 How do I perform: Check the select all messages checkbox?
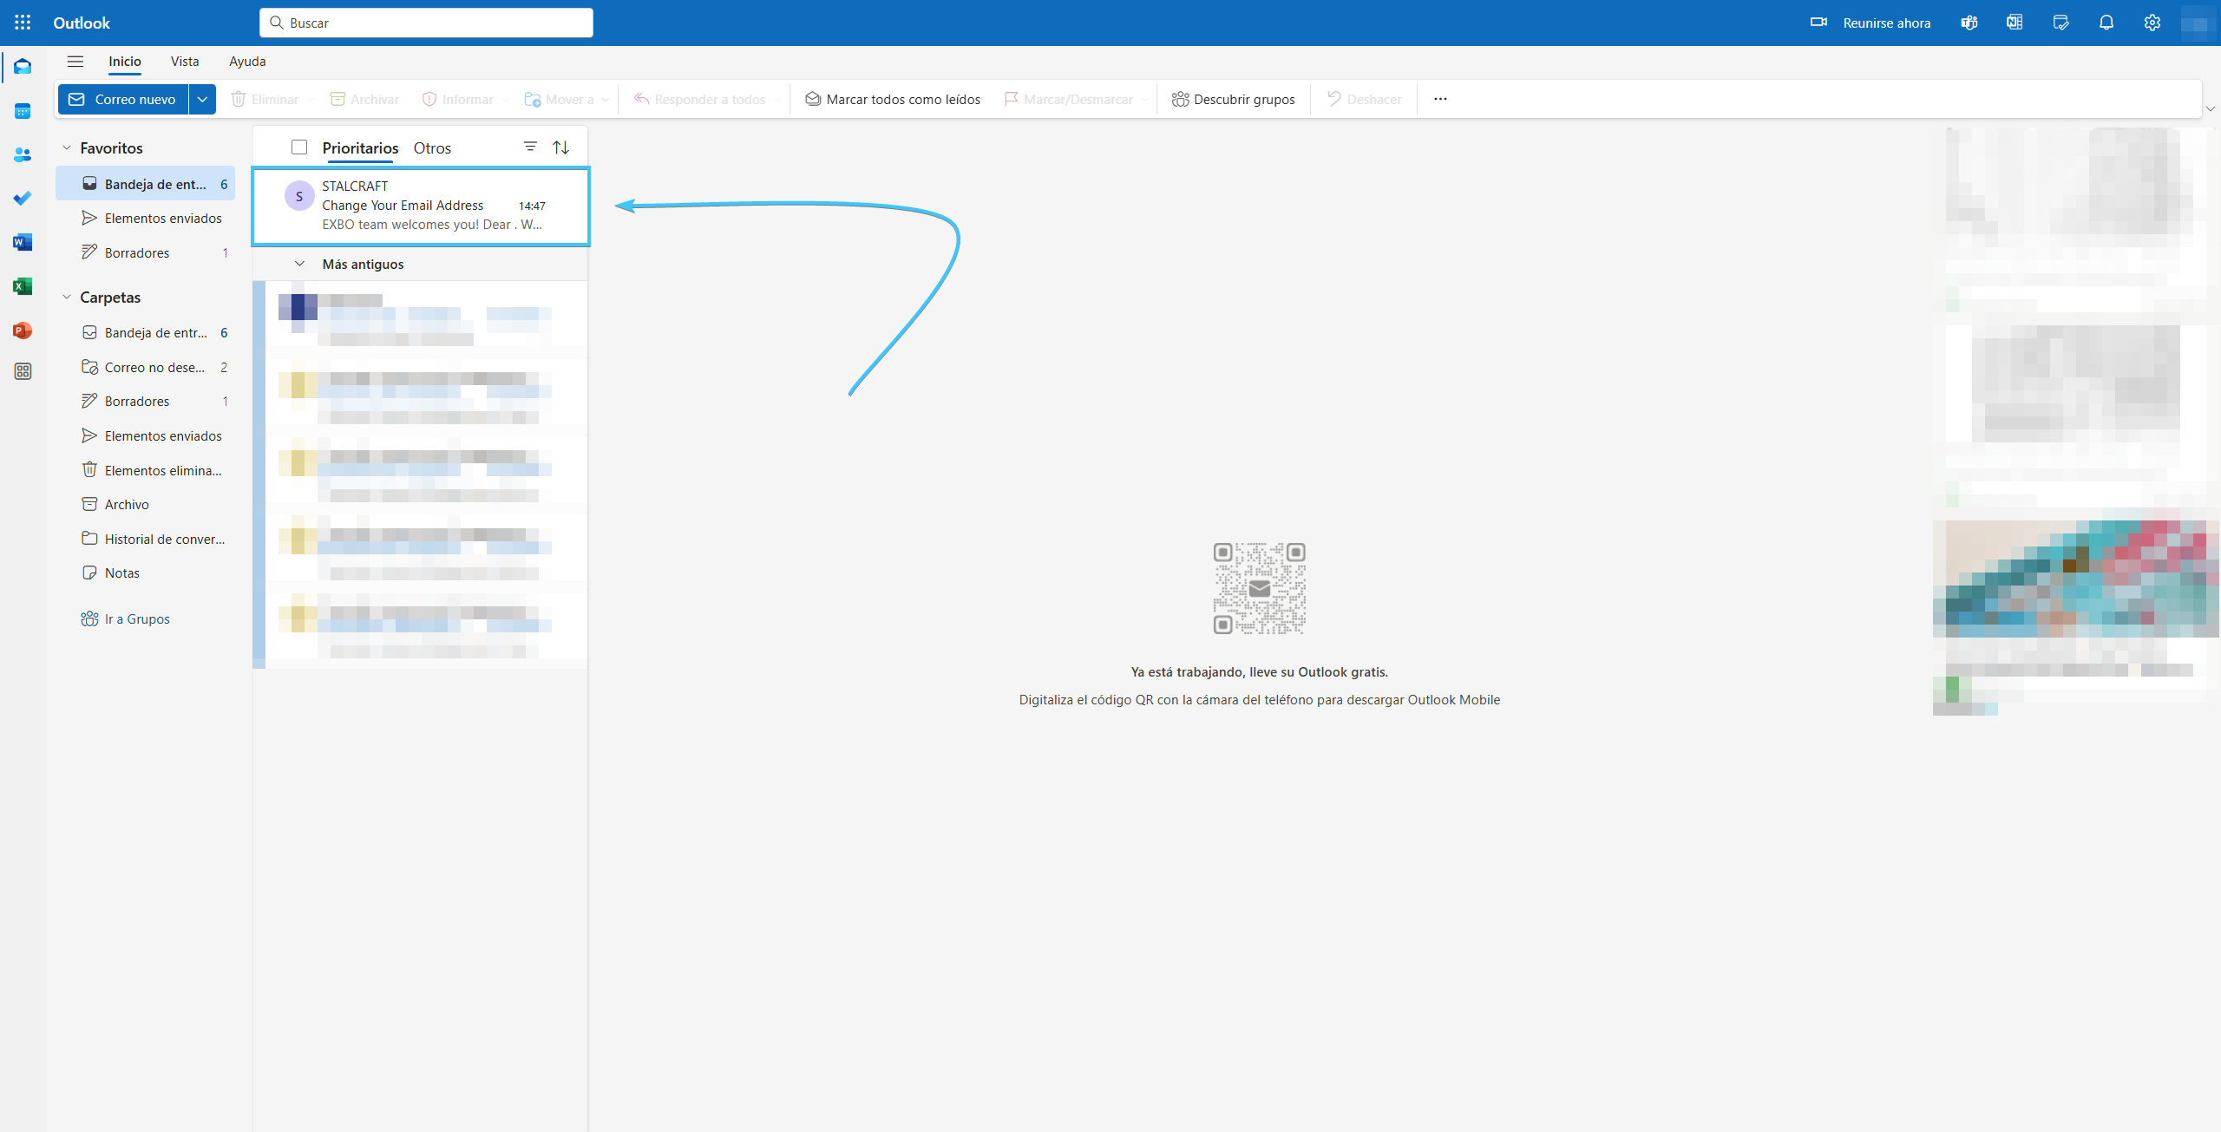[299, 147]
